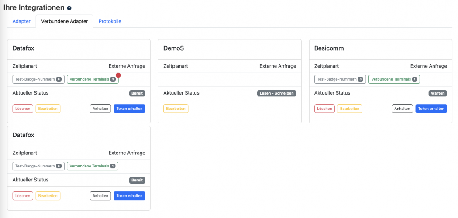Click the Warten status badge on Besicomm
The width and height of the screenshot is (458, 218).
[437, 93]
